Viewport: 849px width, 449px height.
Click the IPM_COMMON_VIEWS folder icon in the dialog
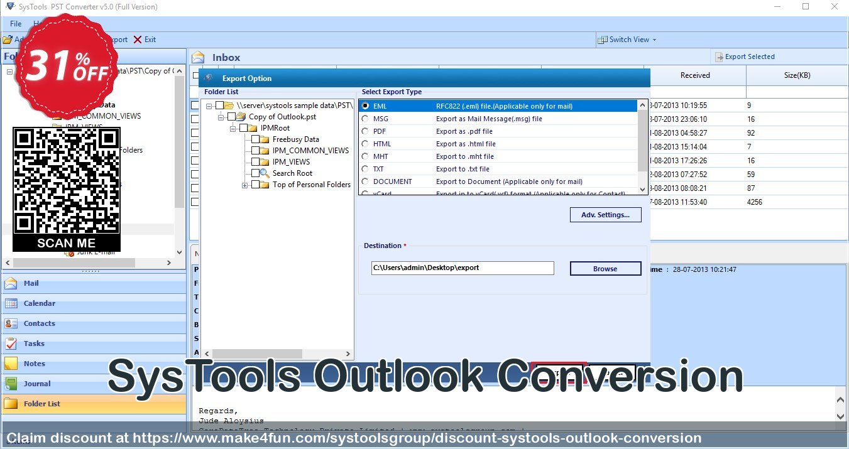tap(265, 151)
